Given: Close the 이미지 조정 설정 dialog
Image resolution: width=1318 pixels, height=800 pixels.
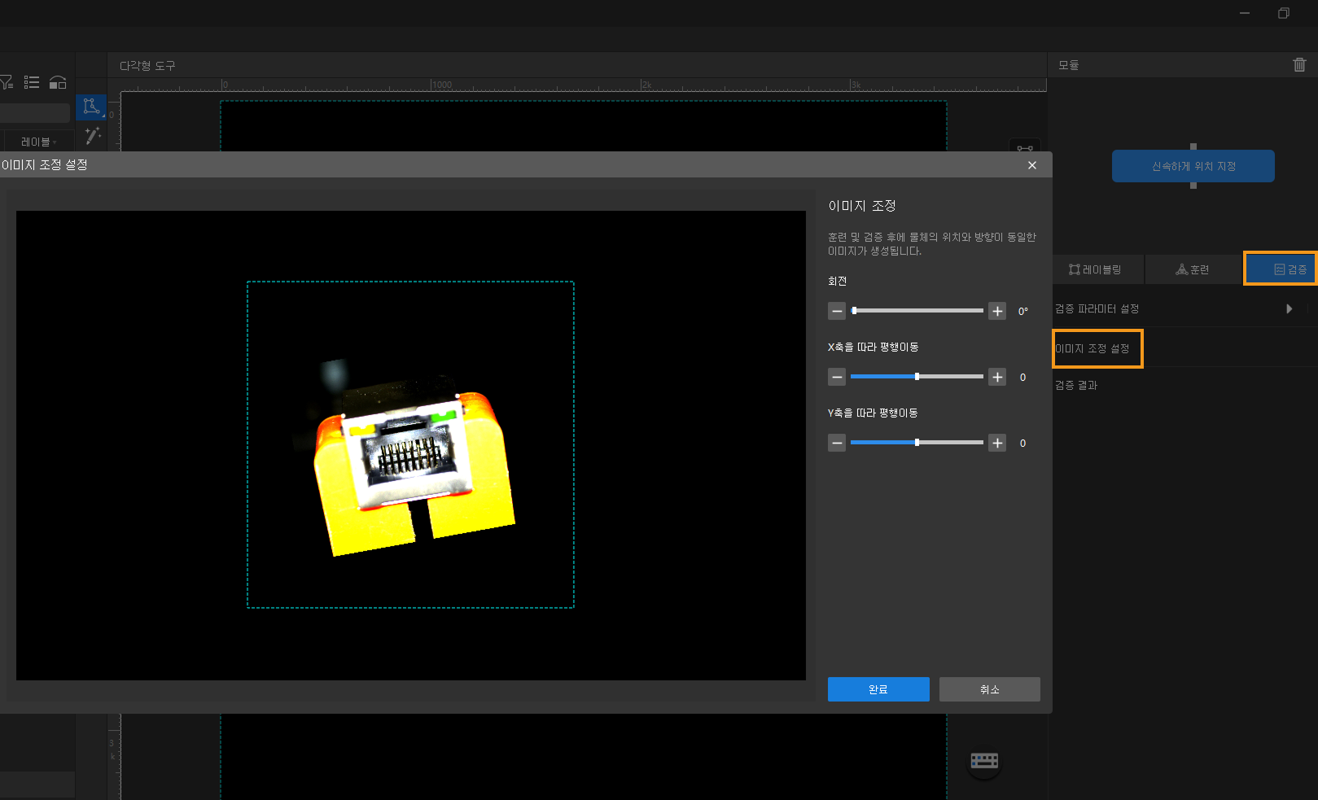Looking at the screenshot, I should coord(1032,165).
